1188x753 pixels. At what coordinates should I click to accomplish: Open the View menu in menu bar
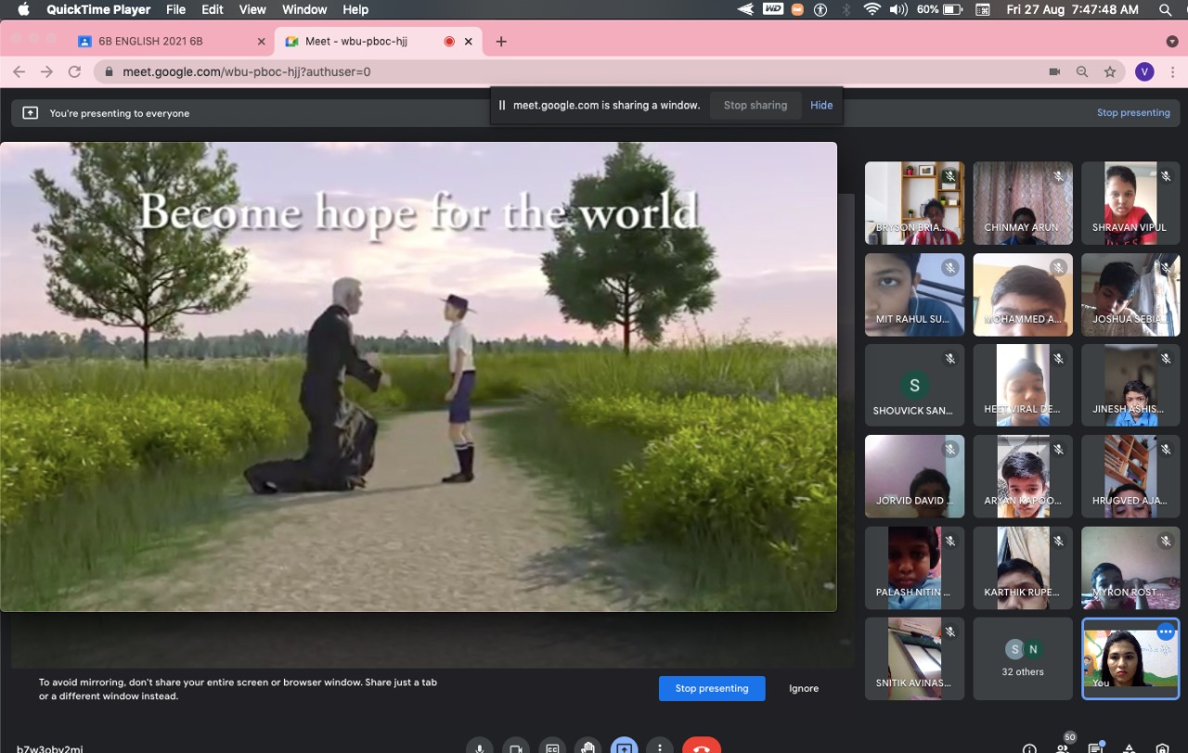[x=252, y=9]
